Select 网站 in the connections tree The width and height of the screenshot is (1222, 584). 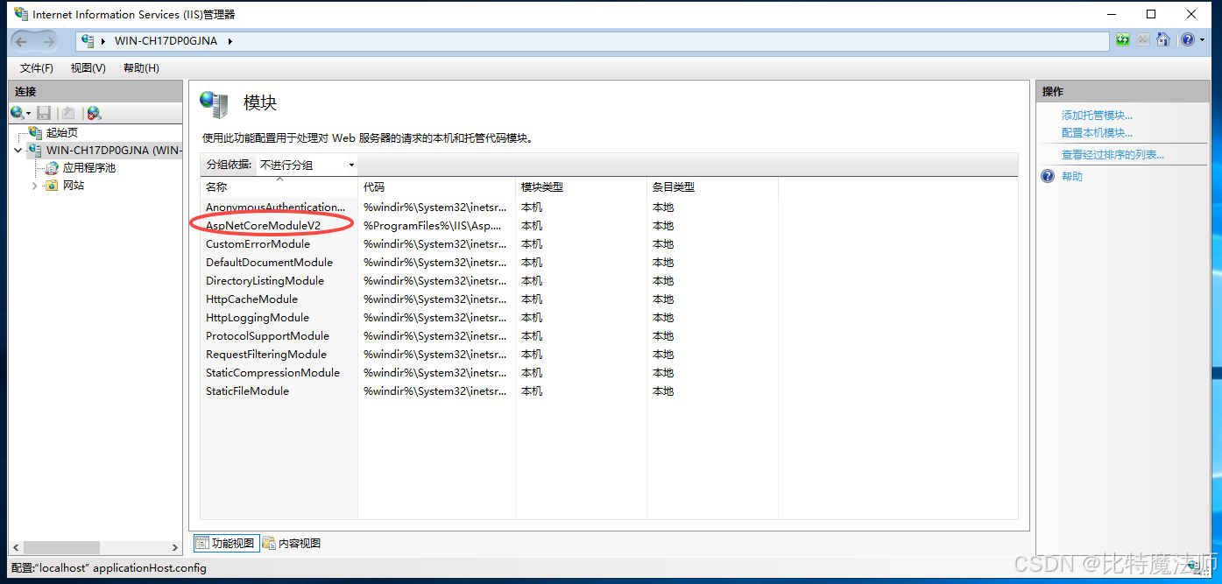click(74, 185)
